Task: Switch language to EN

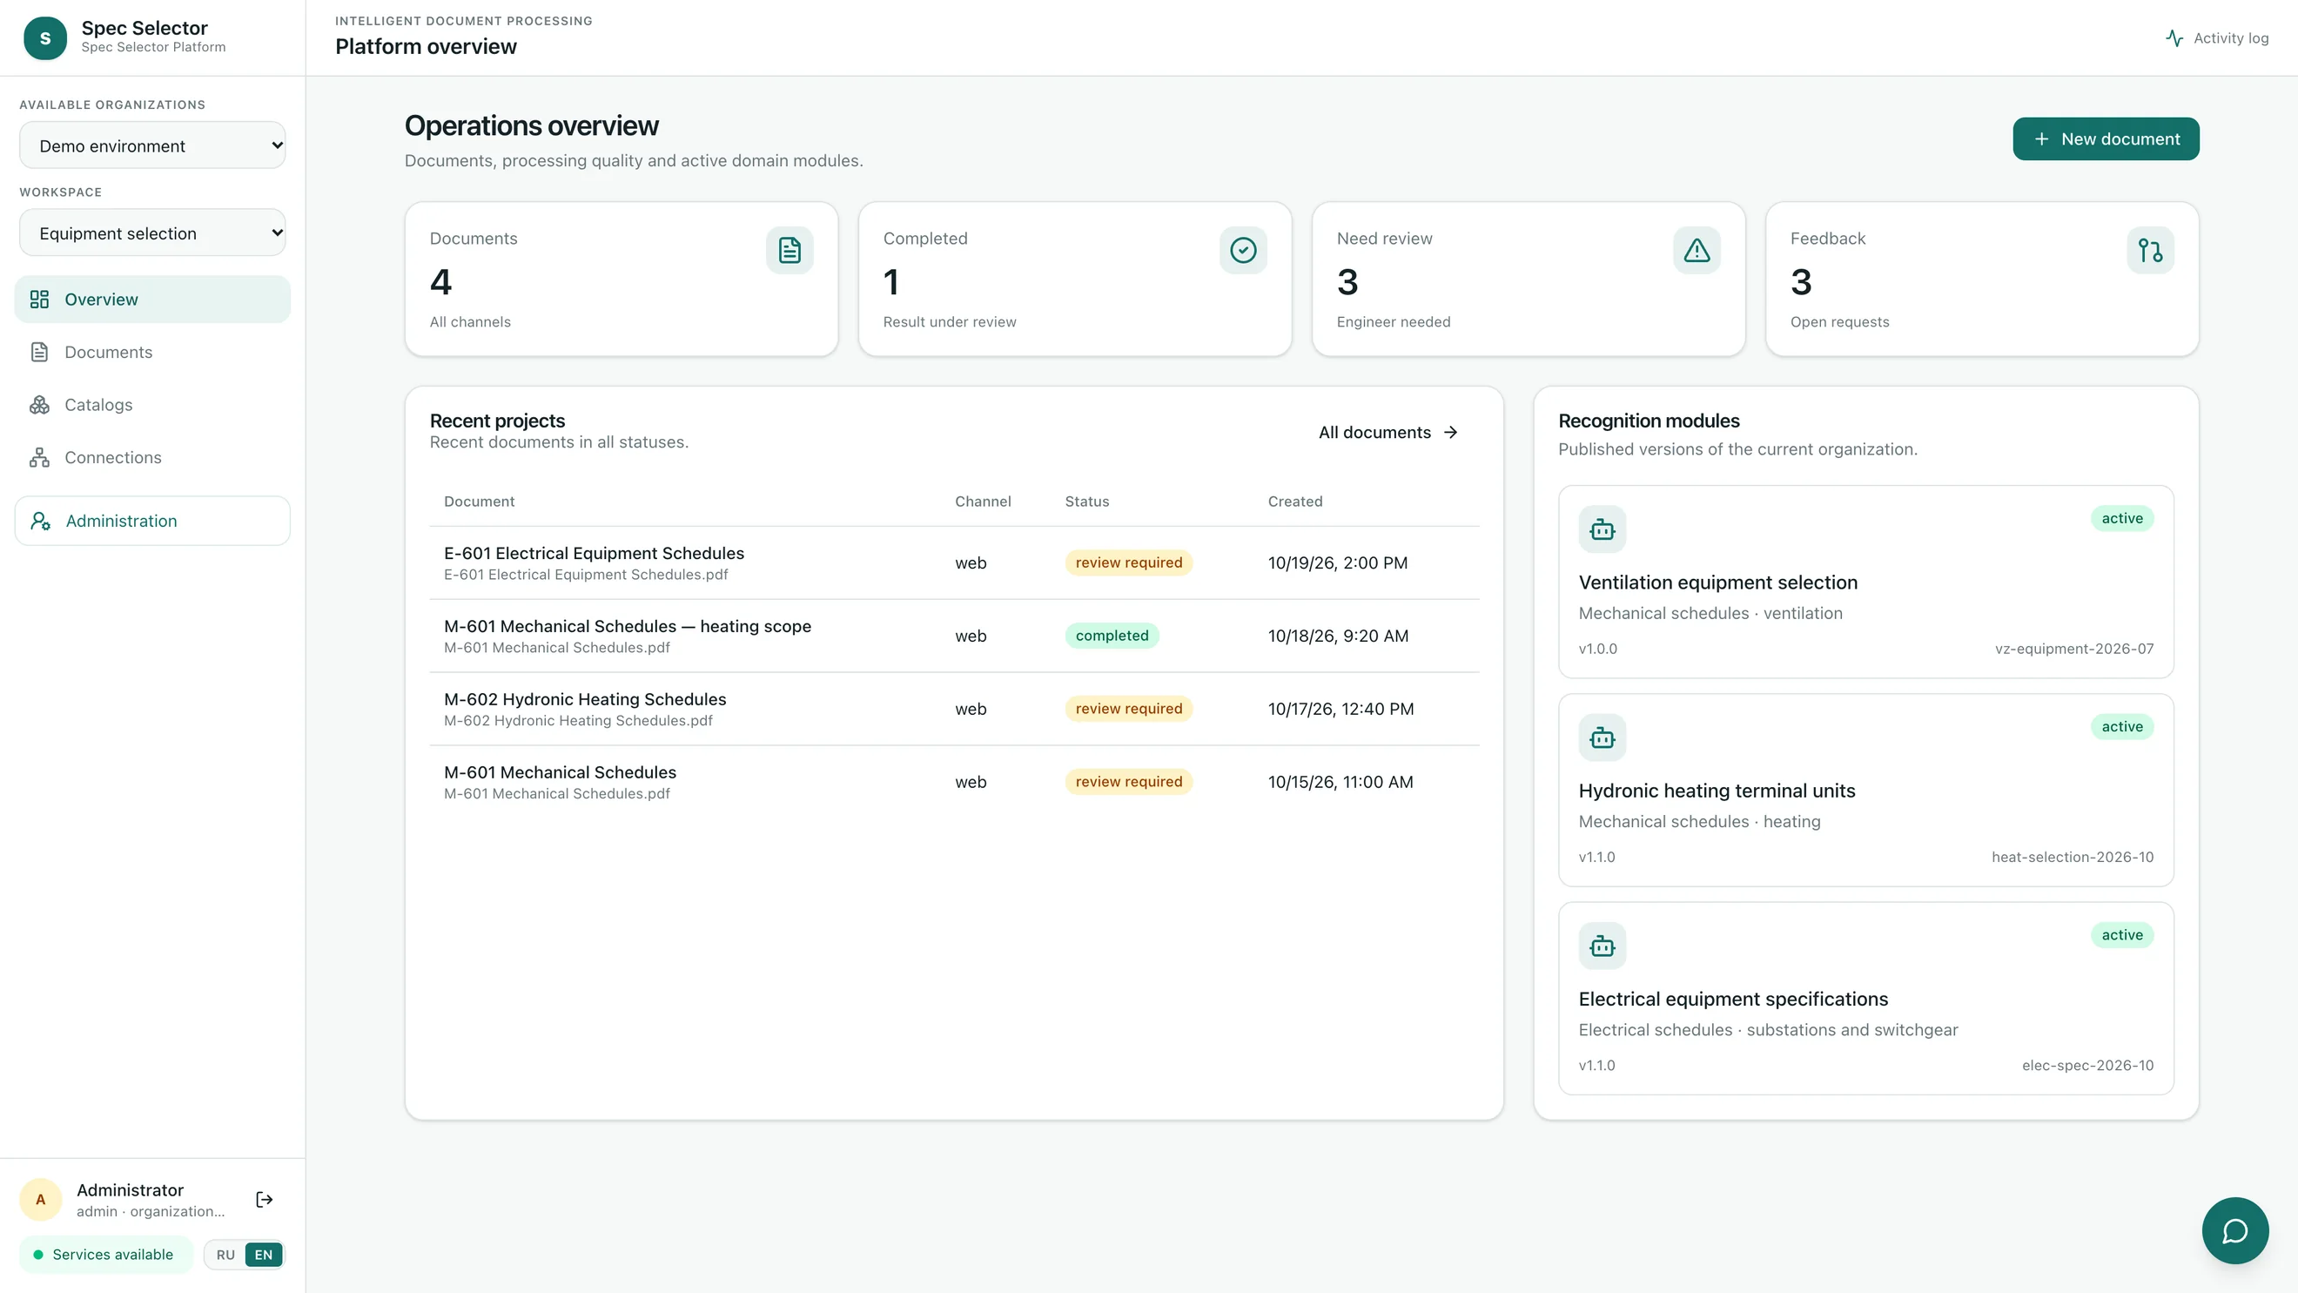Action: pos(263,1255)
